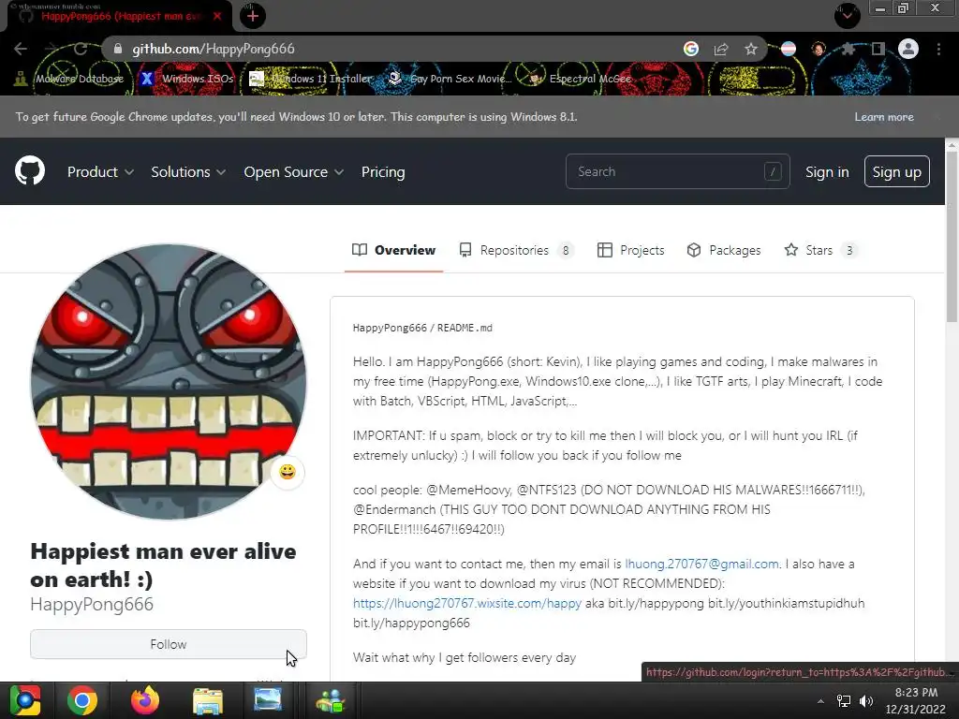Bookmark this page with star icon
The image size is (959, 719).
751,49
